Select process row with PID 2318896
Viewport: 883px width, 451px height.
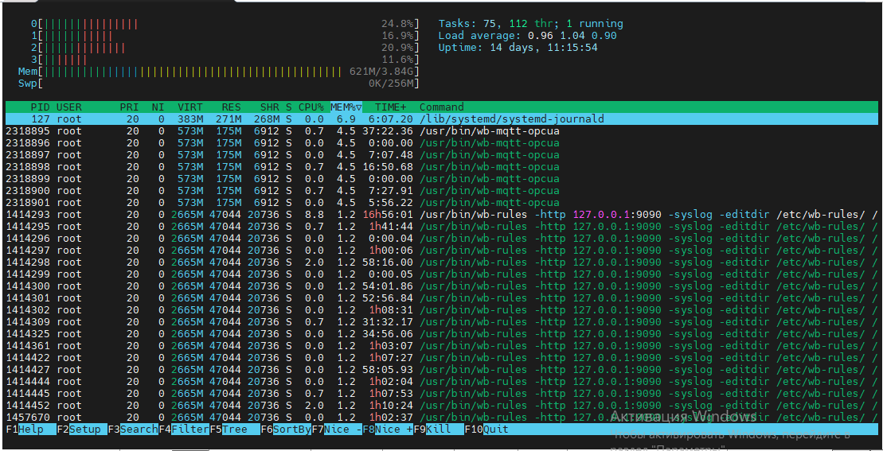point(441,143)
